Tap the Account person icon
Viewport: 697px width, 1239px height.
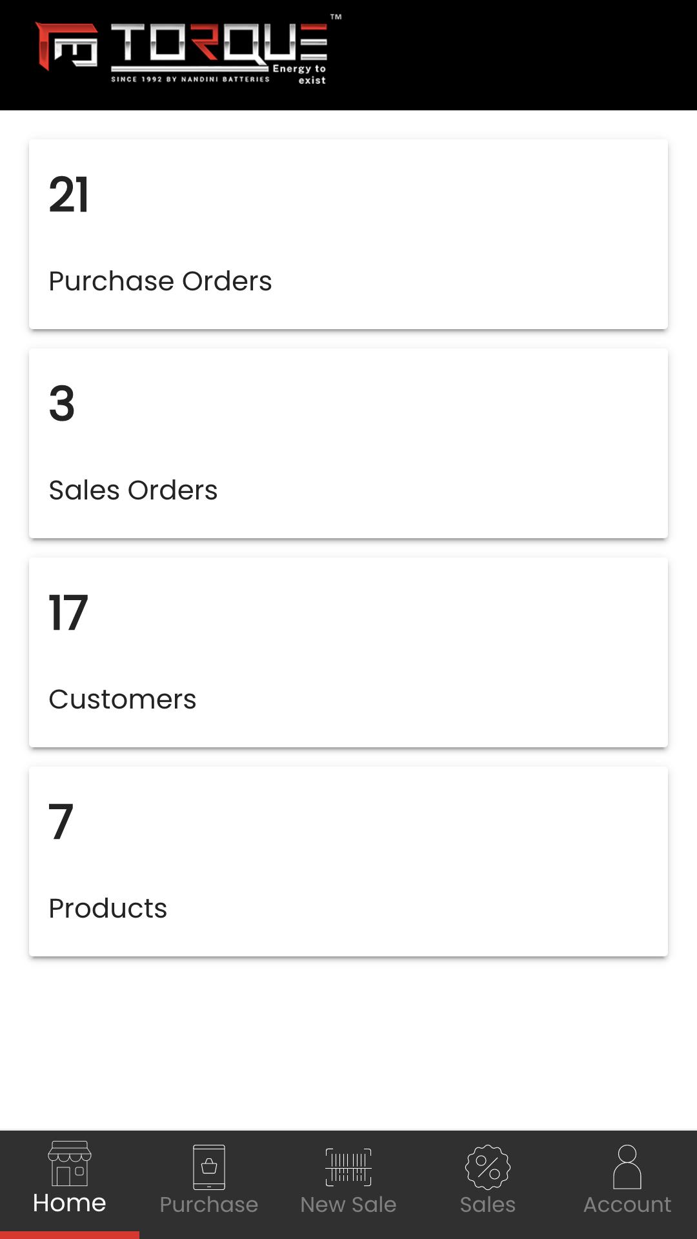coord(627,1167)
